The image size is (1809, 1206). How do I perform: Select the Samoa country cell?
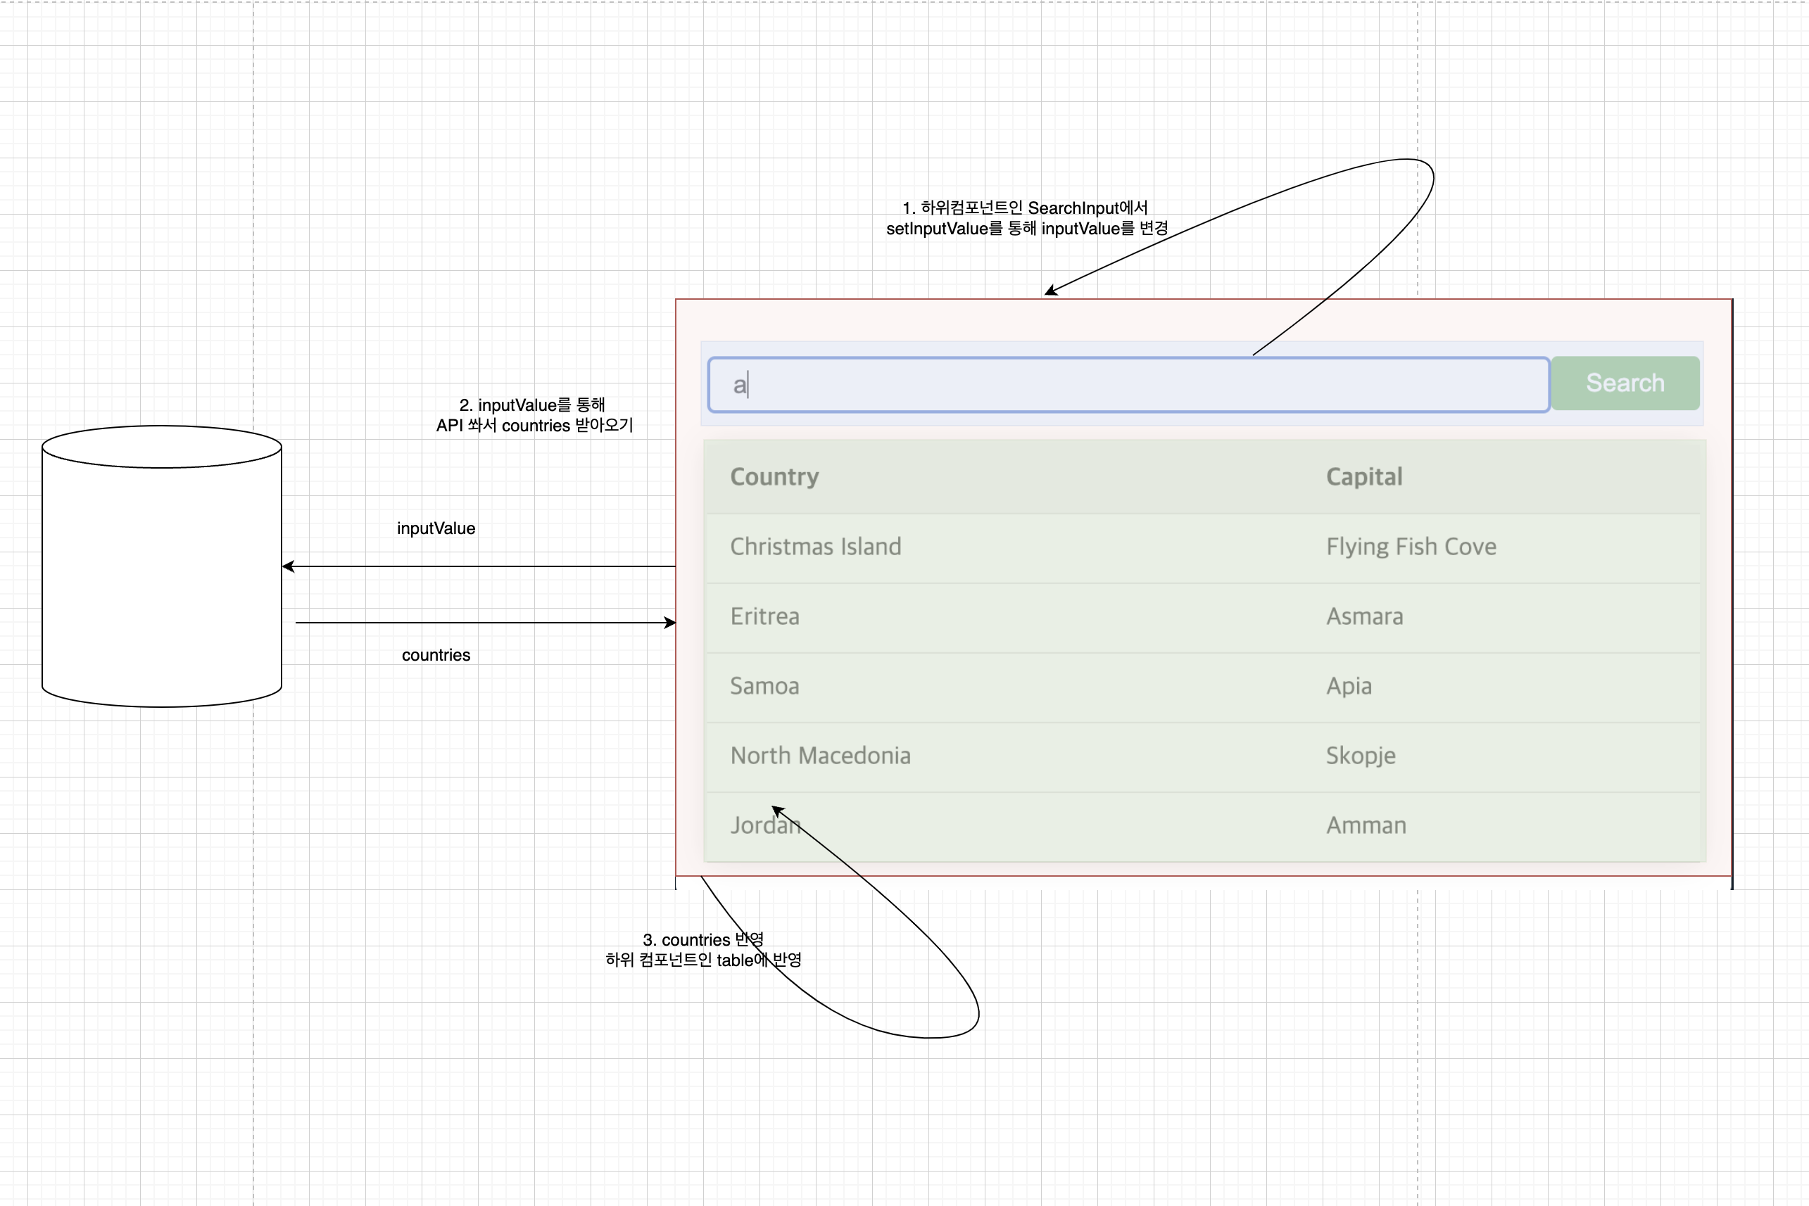[764, 686]
